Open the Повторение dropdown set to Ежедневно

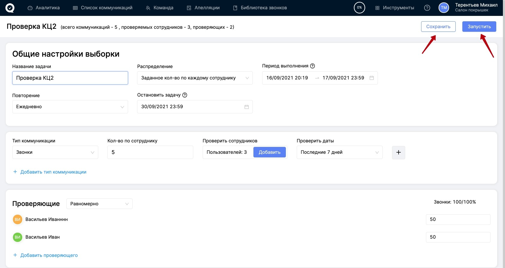(70, 107)
